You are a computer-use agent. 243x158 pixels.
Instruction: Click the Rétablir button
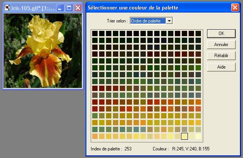pos(221,56)
